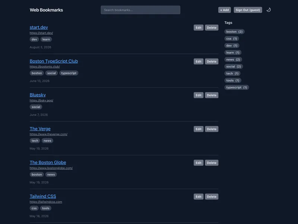
Task: Visit the https://www.theverge.com/ URL
Action: 48,134
